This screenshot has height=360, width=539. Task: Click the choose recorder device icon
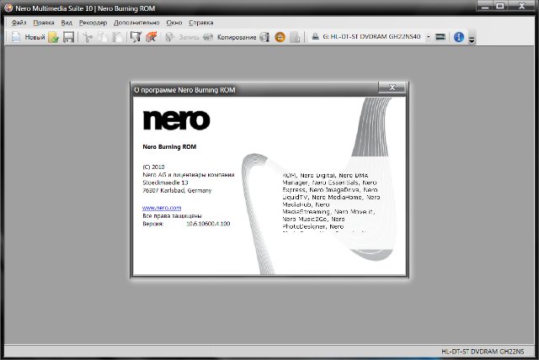[x=440, y=37]
